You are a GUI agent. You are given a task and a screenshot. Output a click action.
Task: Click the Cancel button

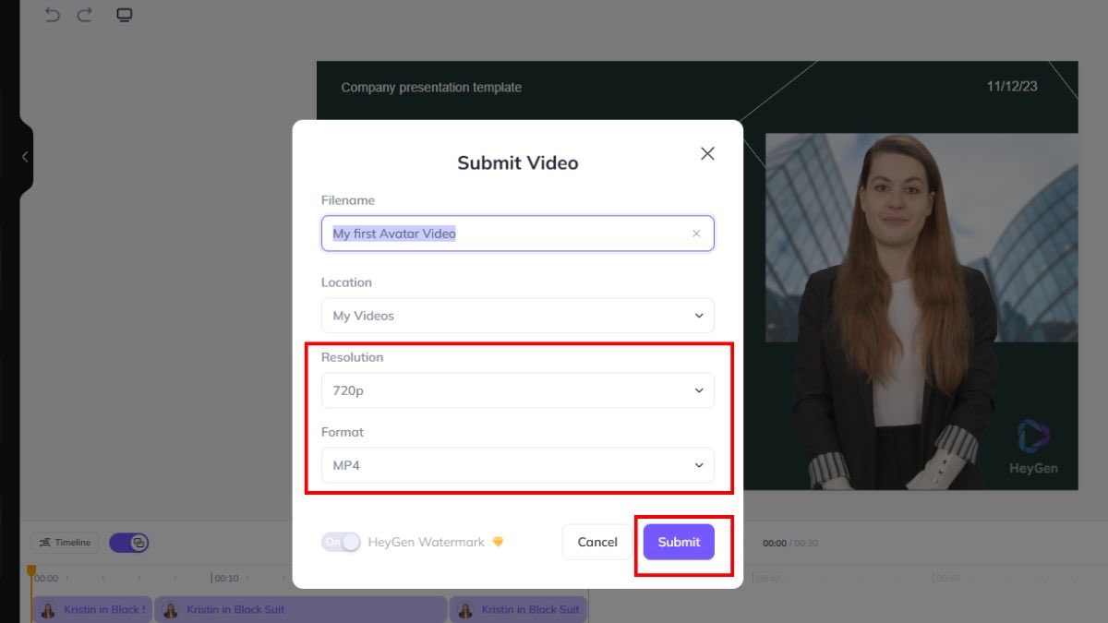click(596, 542)
